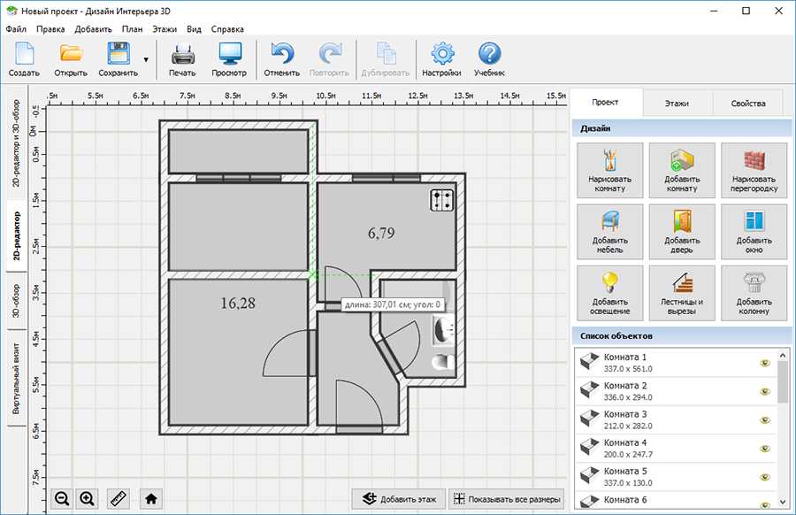Click the room labeled 16,28
This screenshot has width=796, height=515.
pos(238,351)
